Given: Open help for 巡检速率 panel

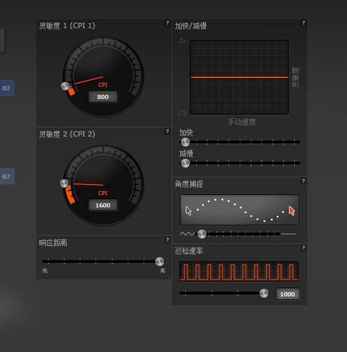Looking at the screenshot, I should tap(304, 248).
